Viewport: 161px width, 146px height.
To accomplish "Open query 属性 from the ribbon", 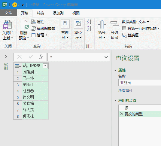I will click(x=38, y=22).
